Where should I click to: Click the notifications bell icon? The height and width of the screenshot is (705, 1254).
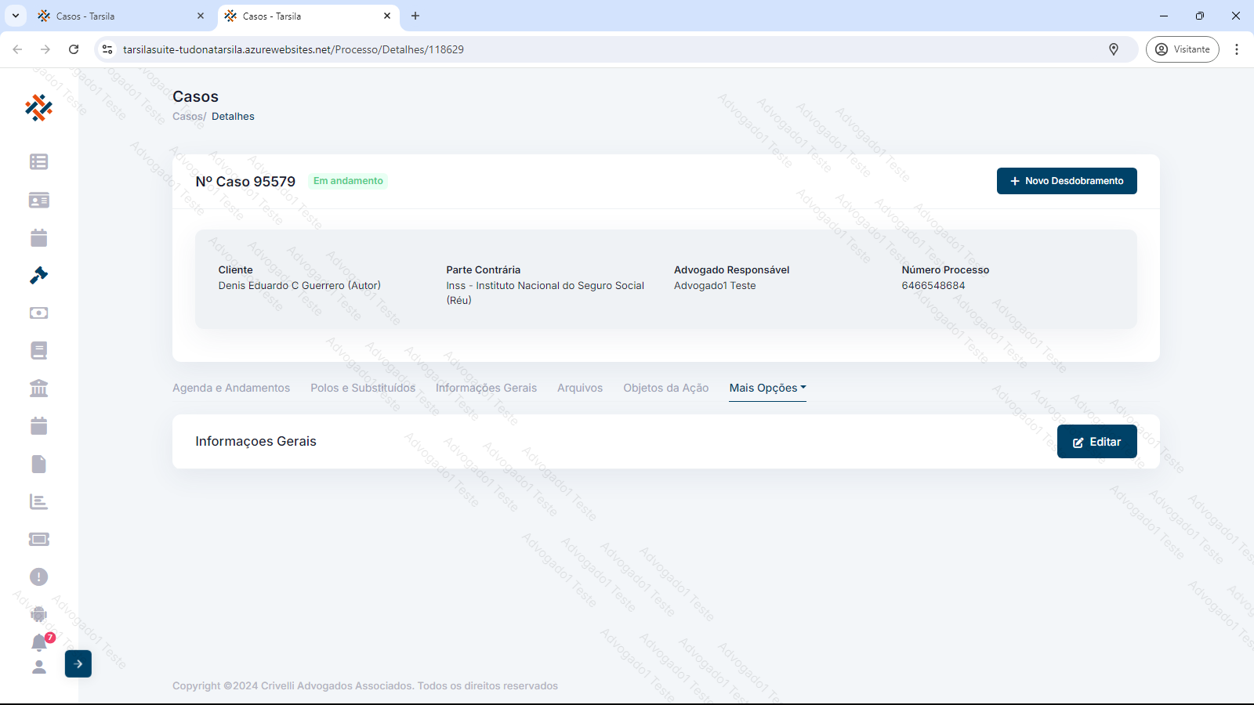tap(38, 643)
